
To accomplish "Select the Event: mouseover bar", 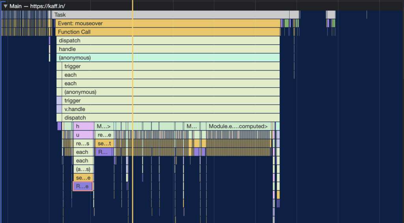I will [x=168, y=23].
